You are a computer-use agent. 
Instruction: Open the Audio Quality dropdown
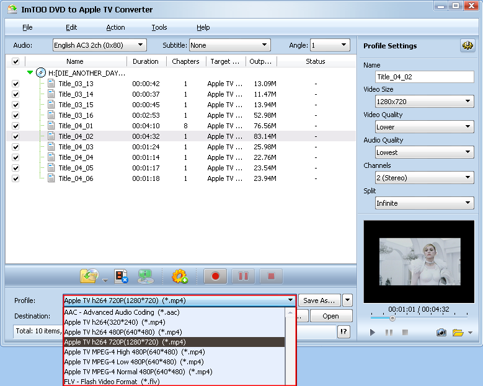pyautogui.click(x=424, y=152)
